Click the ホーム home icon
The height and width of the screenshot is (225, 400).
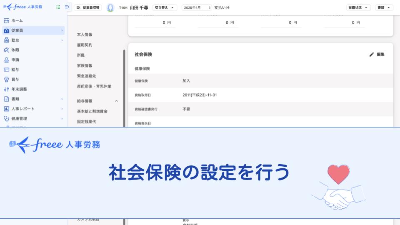6,21
